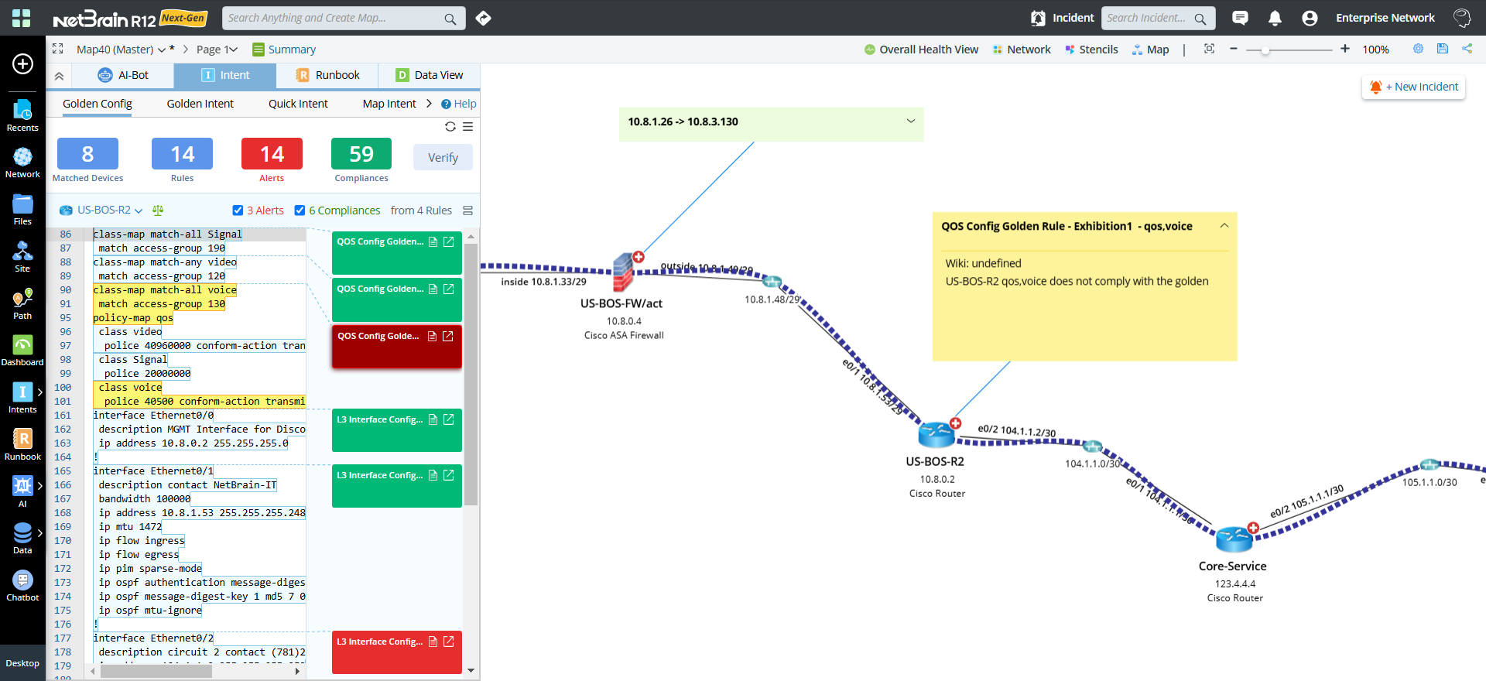This screenshot has height=681, width=1486.
Task: Show more intent tabs with right chevron
Action: [429, 103]
